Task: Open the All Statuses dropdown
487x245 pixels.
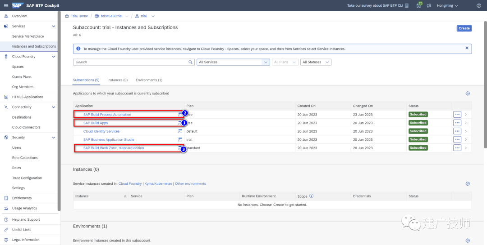Action: [x=316, y=62]
